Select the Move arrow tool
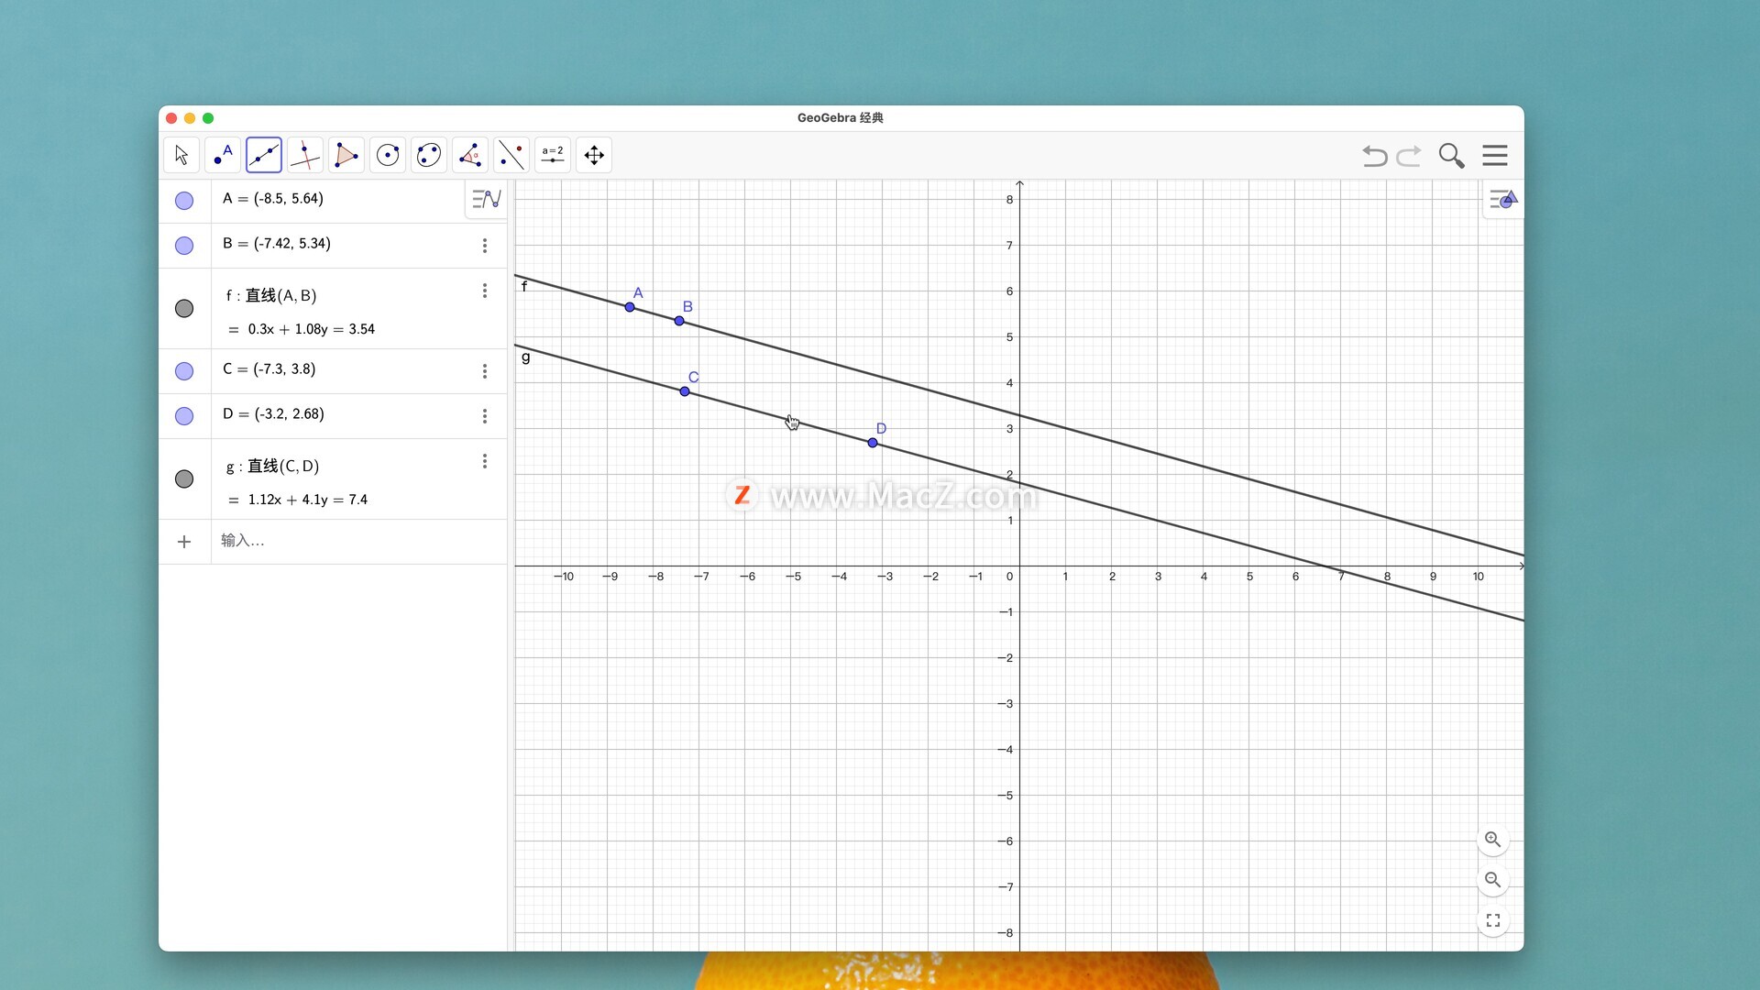This screenshot has width=1760, height=990. point(181,155)
